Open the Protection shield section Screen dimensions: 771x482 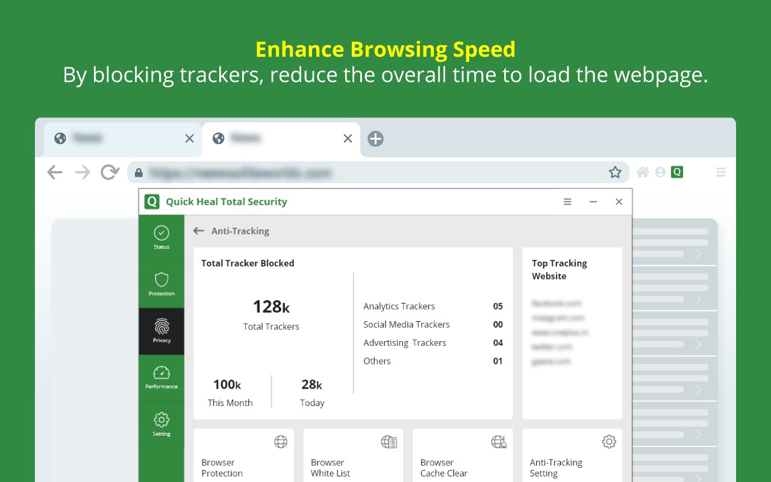tap(161, 284)
